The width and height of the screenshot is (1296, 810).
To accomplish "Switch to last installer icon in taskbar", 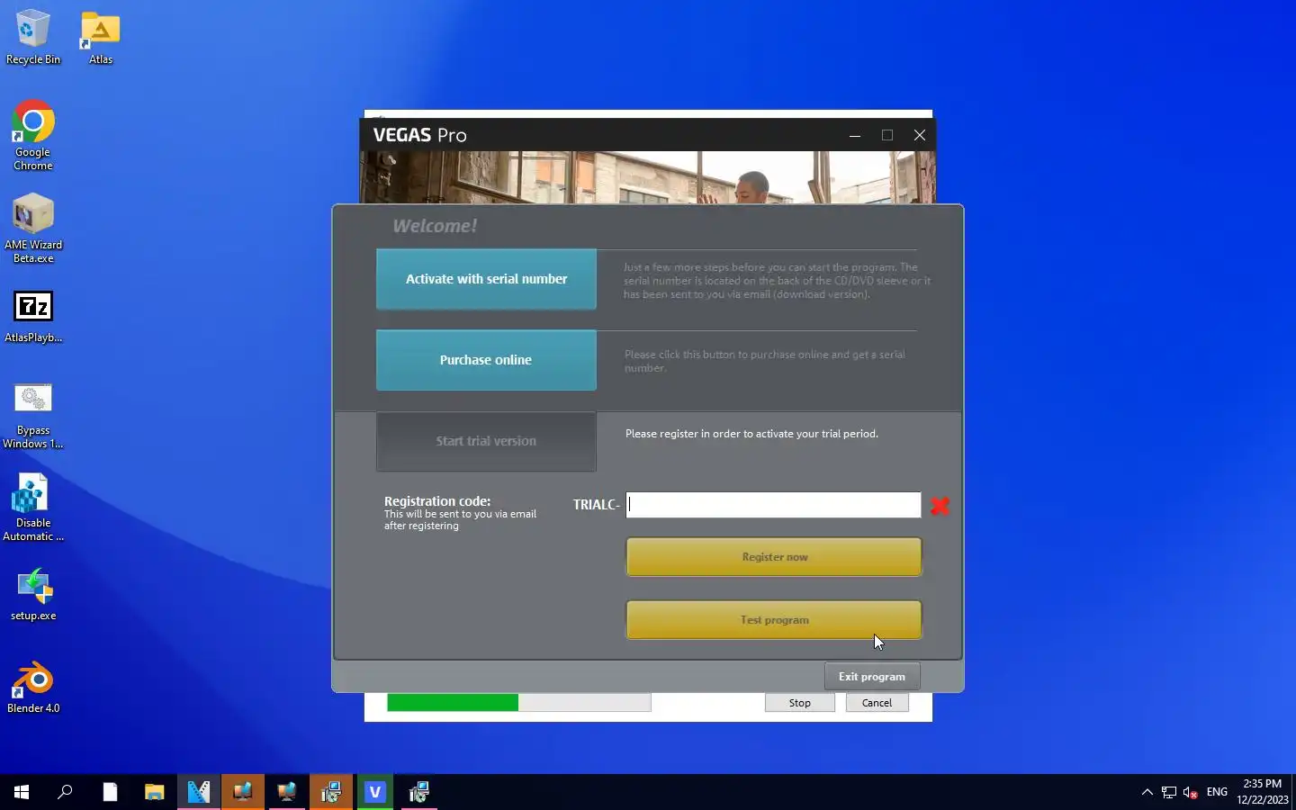I will click(x=419, y=792).
